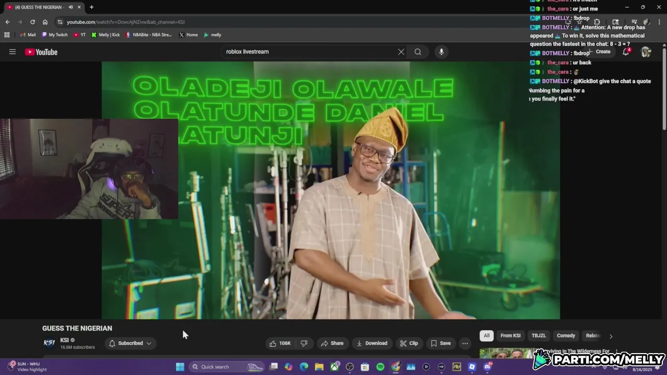This screenshot has width=667, height=375.
Task: Open the X Home bookmark
Action: click(188, 35)
